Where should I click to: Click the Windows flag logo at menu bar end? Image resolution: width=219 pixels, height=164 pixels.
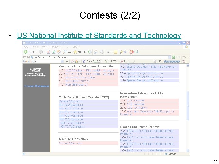pyautogui.click(x=187, y=47)
